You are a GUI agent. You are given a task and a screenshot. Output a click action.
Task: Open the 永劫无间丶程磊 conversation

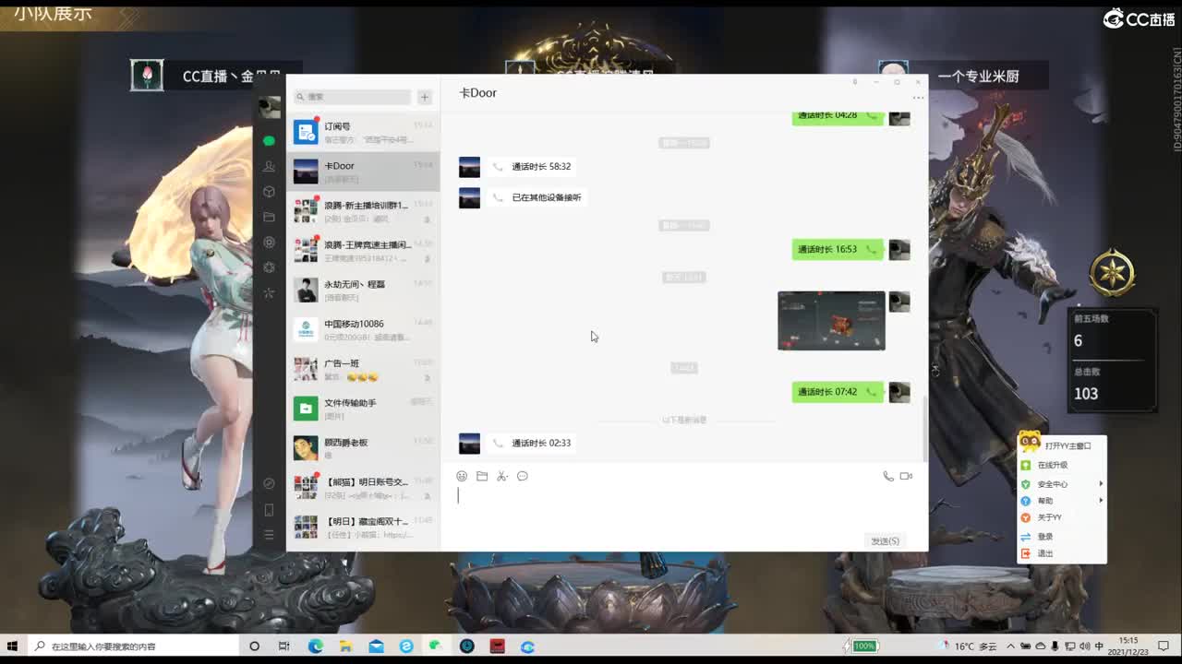coord(363,290)
